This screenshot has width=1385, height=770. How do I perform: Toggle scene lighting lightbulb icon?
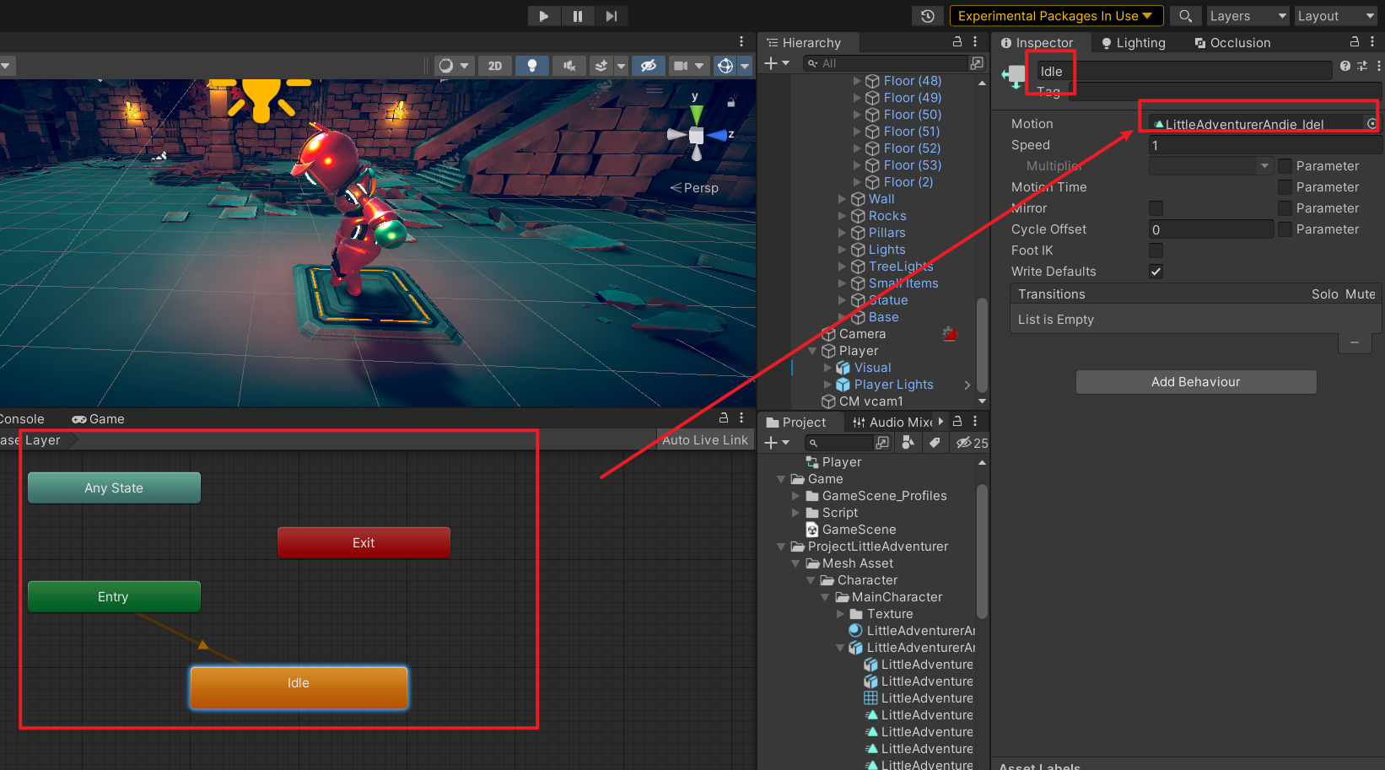[531, 66]
